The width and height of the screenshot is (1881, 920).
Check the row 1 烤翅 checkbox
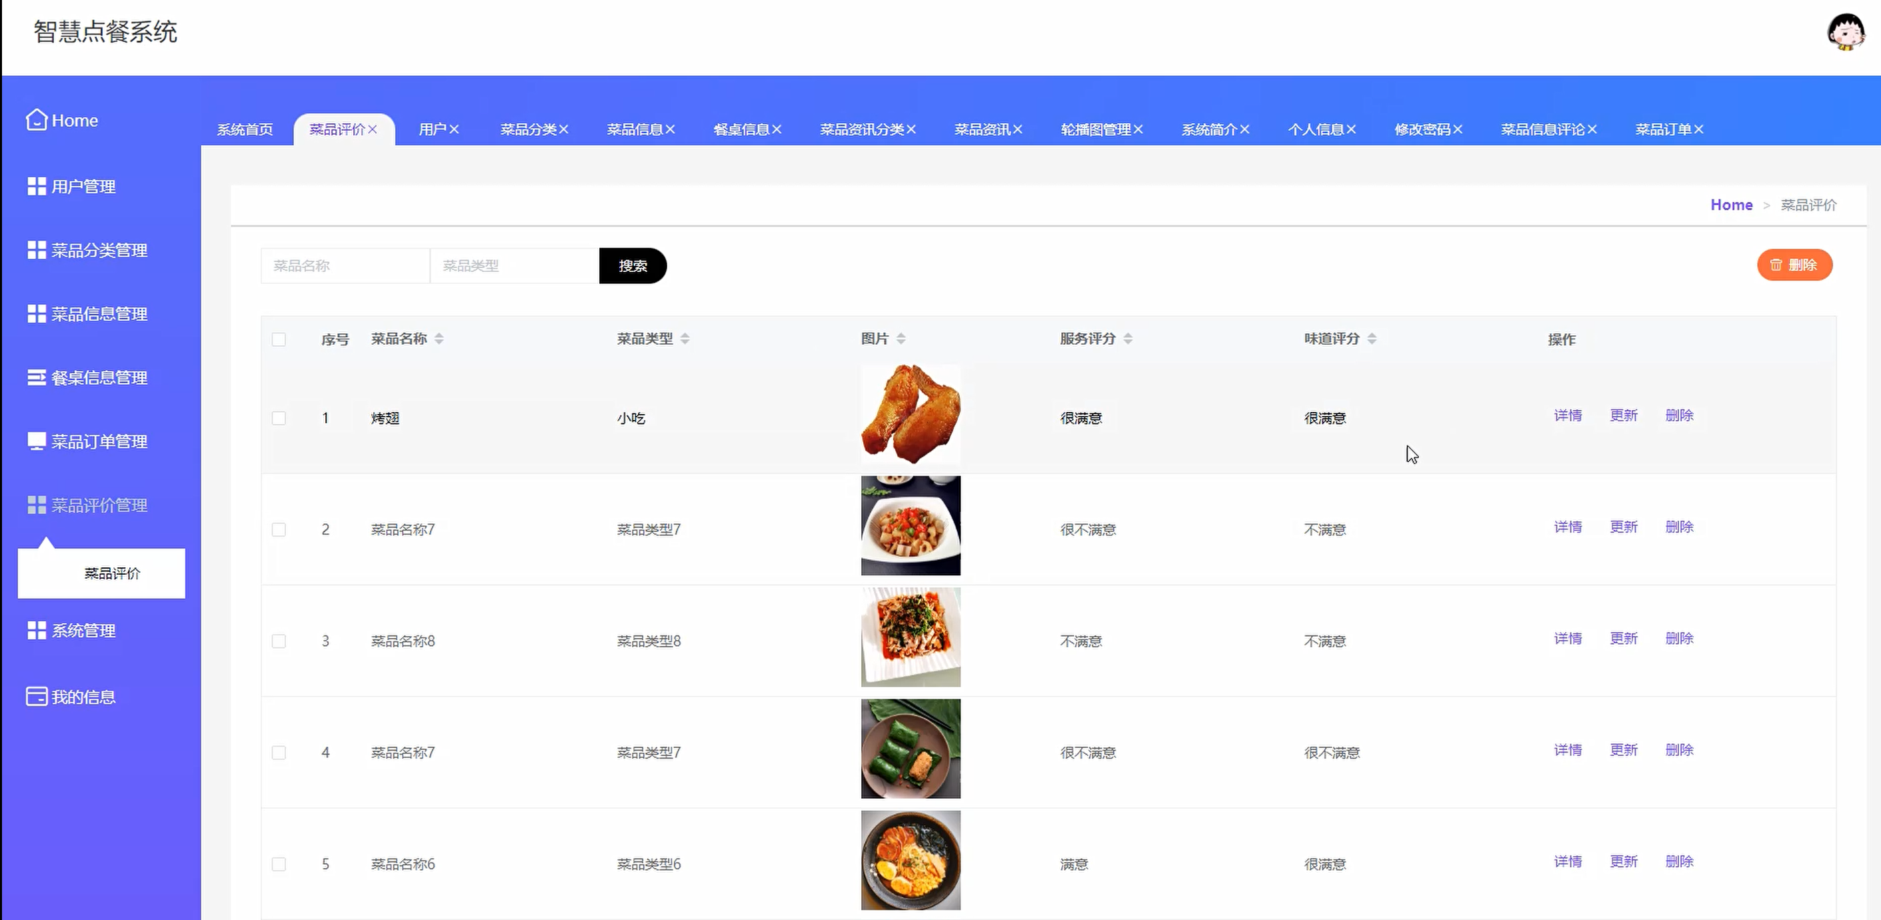click(279, 417)
